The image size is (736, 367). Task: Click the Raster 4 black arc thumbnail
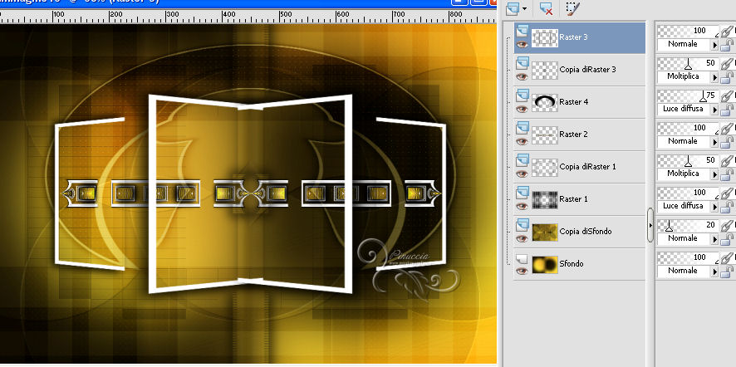[x=545, y=102]
